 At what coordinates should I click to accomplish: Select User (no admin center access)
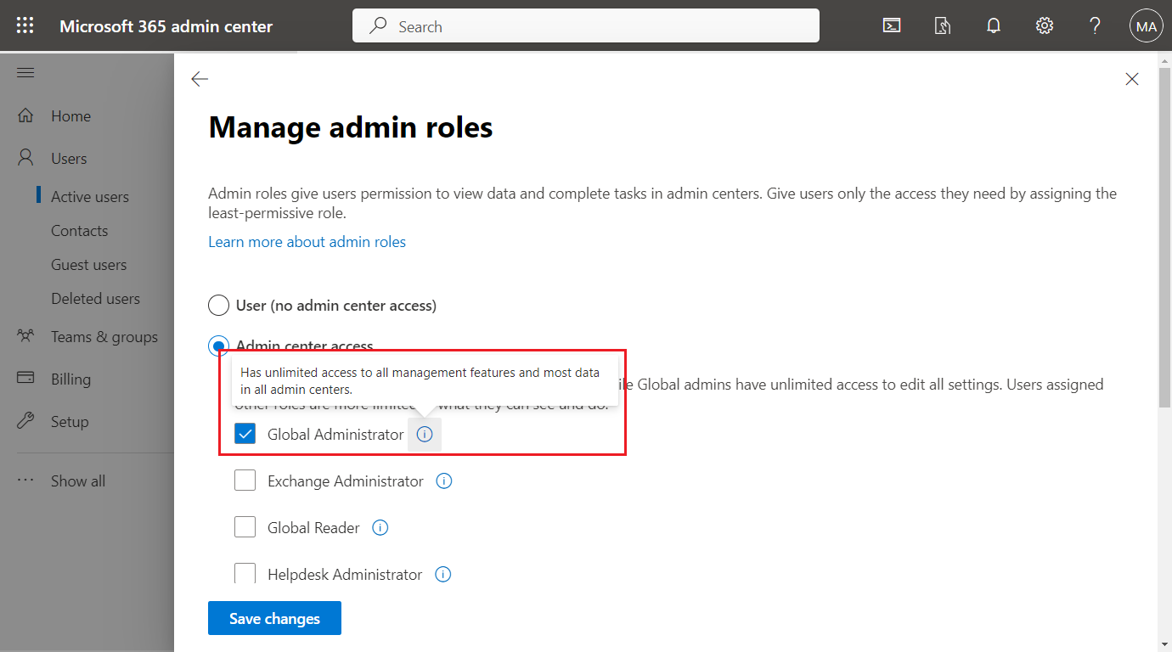point(218,305)
